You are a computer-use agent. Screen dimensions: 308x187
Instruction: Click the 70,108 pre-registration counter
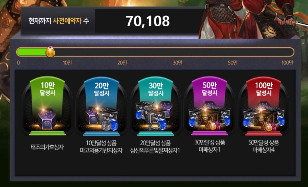click(147, 21)
